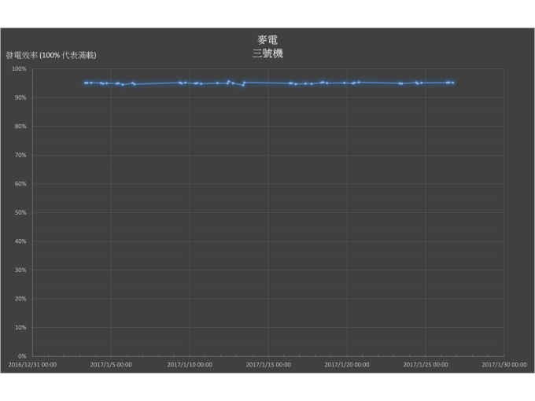Viewport: 535px width, 401px height.
Task: Select the first data point of the series
Action: [x=85, y=83]
